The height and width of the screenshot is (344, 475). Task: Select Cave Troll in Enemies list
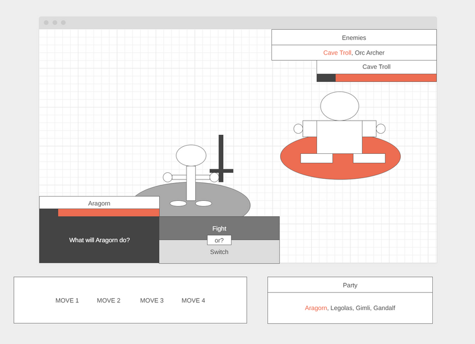337,53
